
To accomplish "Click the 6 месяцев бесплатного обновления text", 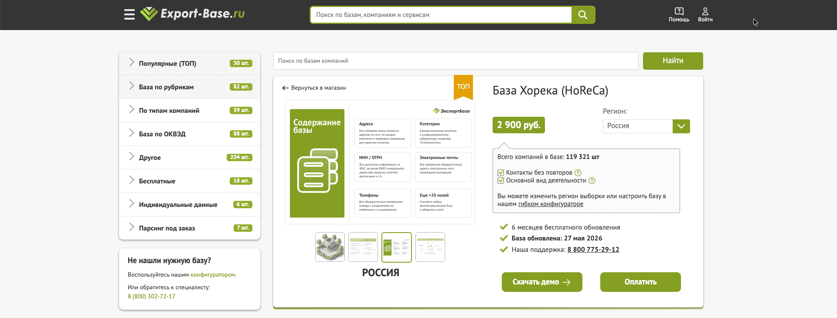I will (x=566, y=227).
